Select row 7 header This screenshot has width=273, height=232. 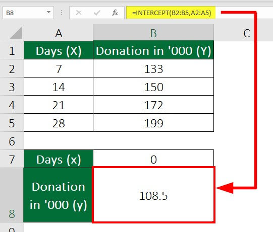tap(12, 159)
